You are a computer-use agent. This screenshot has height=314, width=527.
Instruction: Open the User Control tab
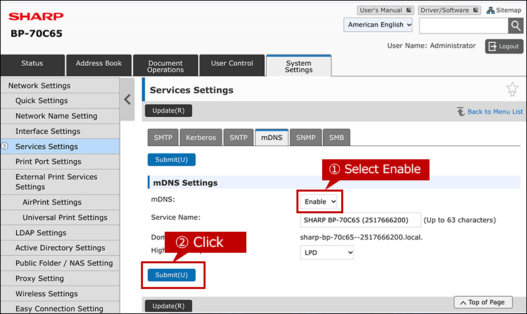(232, 65)
